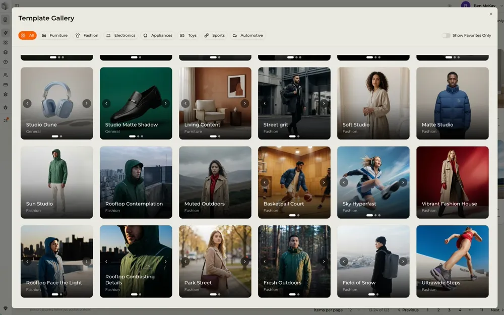Click the Basketball Court title text
This screenshot has height=315, width=504.
coord(283,204)
